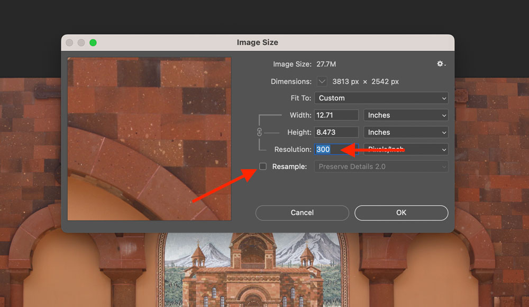
Task: Confirm the dialog with OK
Action: coord(401,213)
